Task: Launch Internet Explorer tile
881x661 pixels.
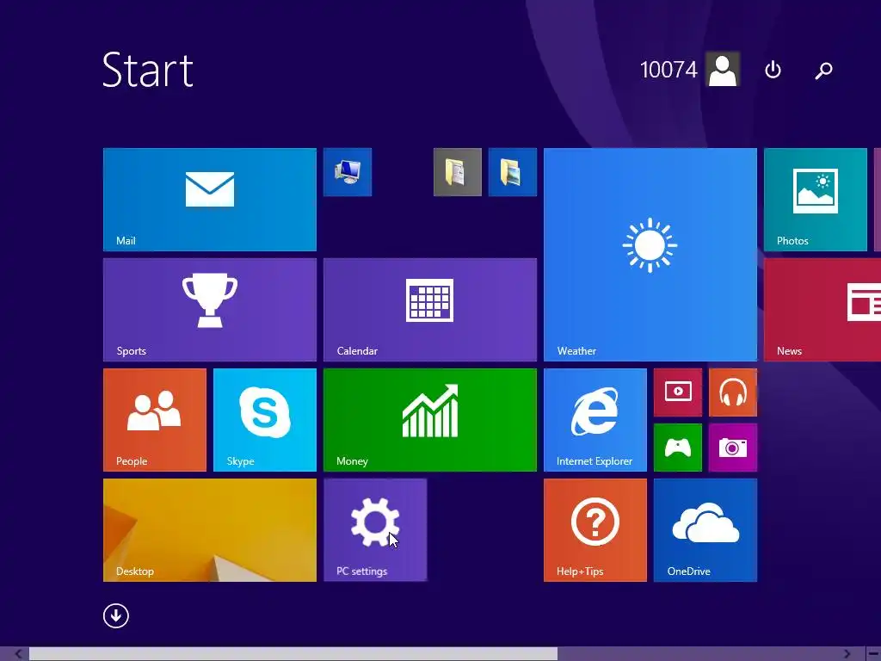Action: [x=595, y=420]
